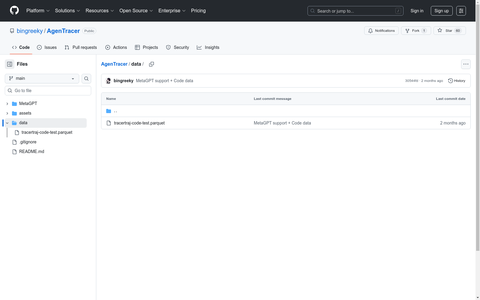This screenshot has height=300, width=480.
Task: View commit History for data folder
Action: 457,81
